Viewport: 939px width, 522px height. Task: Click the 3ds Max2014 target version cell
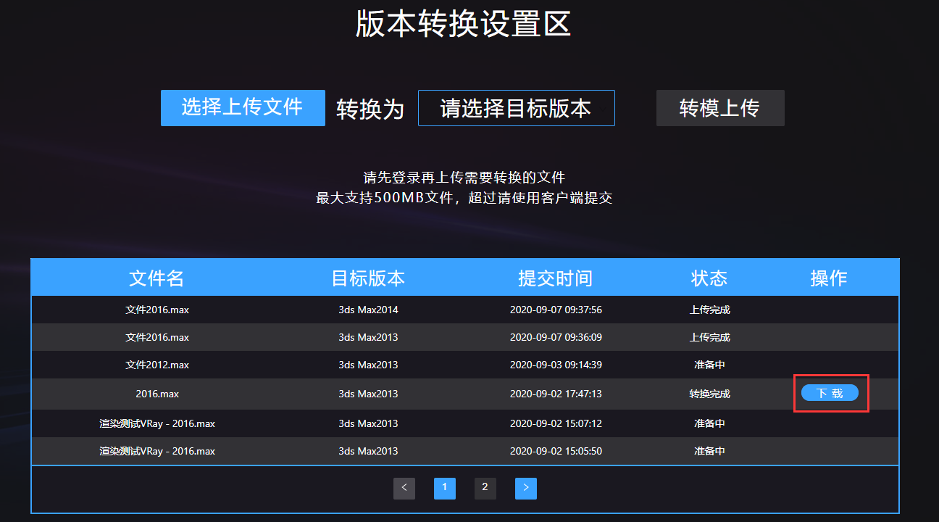368,310
